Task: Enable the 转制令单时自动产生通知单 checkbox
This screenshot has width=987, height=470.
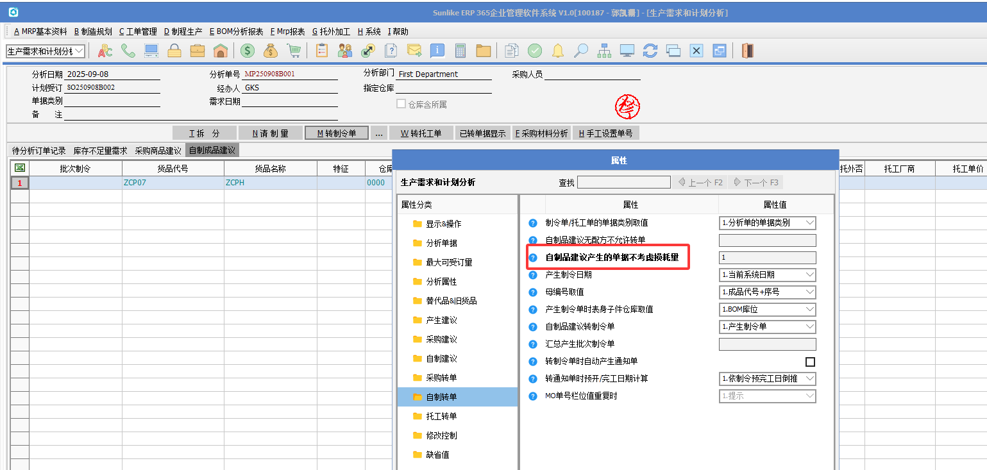Action: click(x=810, y=362)
